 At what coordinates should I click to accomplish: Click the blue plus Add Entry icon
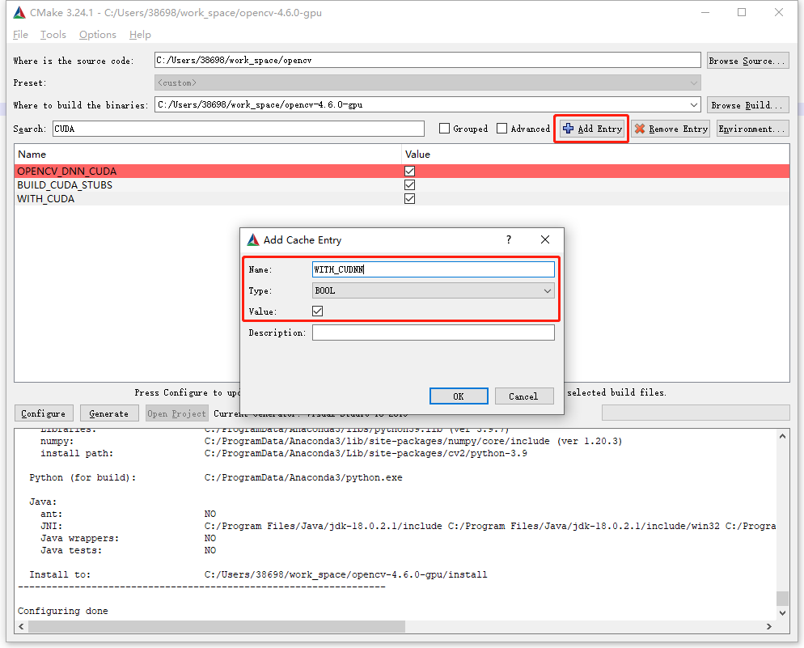click(x=568, y=129)
